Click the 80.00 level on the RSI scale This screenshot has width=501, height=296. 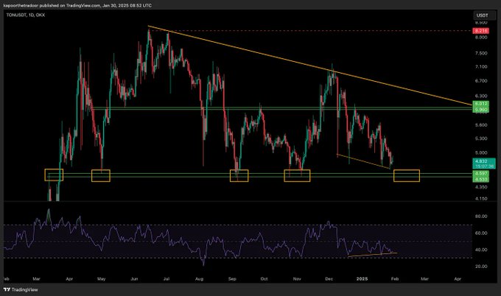click(483, 216)
